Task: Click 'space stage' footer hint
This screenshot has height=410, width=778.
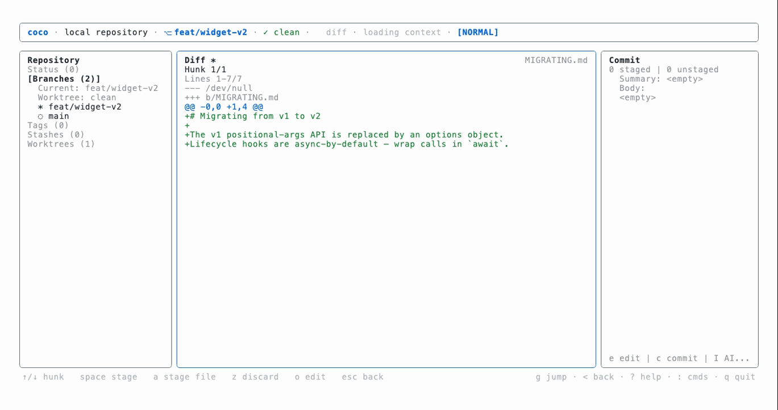Action: 109,377
